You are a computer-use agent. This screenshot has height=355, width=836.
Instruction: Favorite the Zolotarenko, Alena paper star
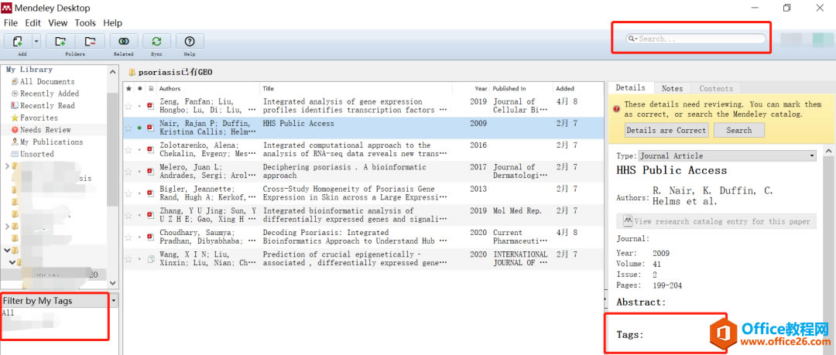[128, 150]
